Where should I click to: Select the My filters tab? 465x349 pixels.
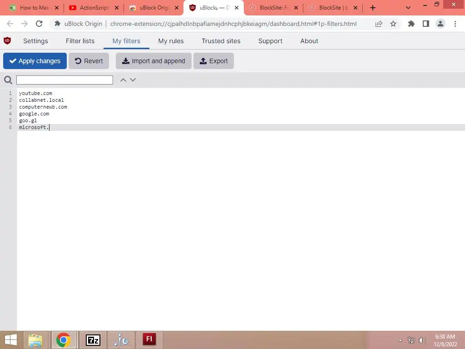click(126, 41)
